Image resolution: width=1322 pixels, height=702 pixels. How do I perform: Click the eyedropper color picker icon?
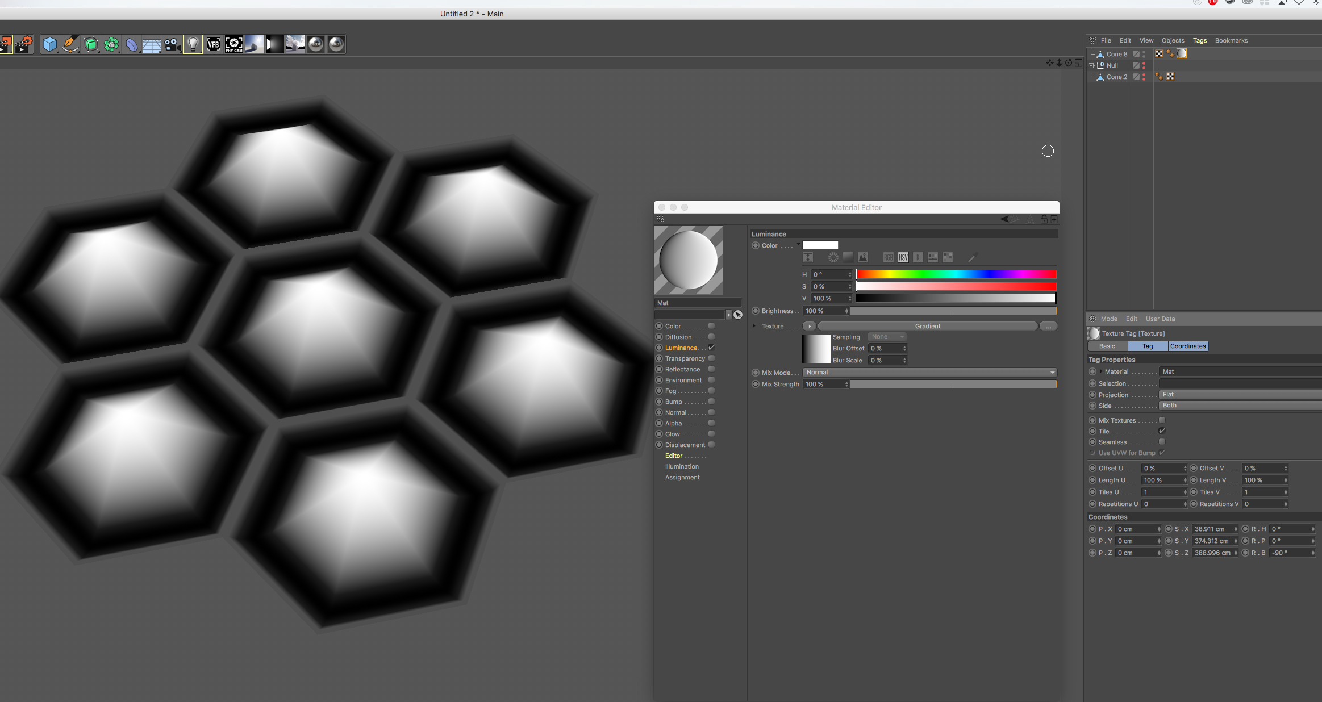pyautogui.click(x=972, y=258)
